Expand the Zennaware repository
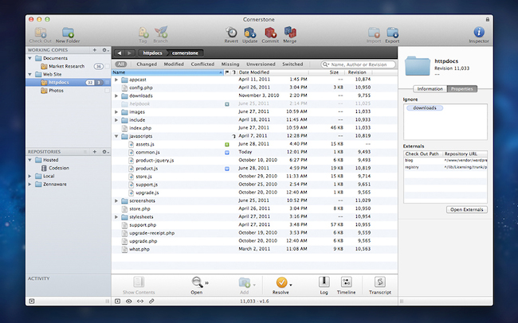 (31, 184)
